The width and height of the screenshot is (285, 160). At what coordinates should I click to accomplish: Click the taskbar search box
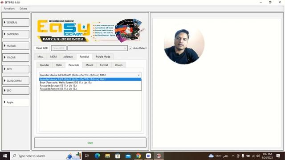[x=46, y=156]
